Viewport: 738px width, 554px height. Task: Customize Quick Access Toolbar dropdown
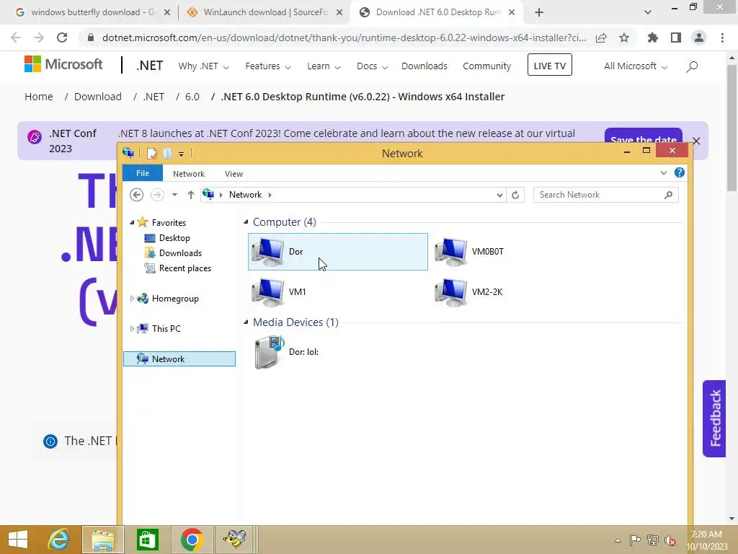pyautogui.click(x=181, y=154)
